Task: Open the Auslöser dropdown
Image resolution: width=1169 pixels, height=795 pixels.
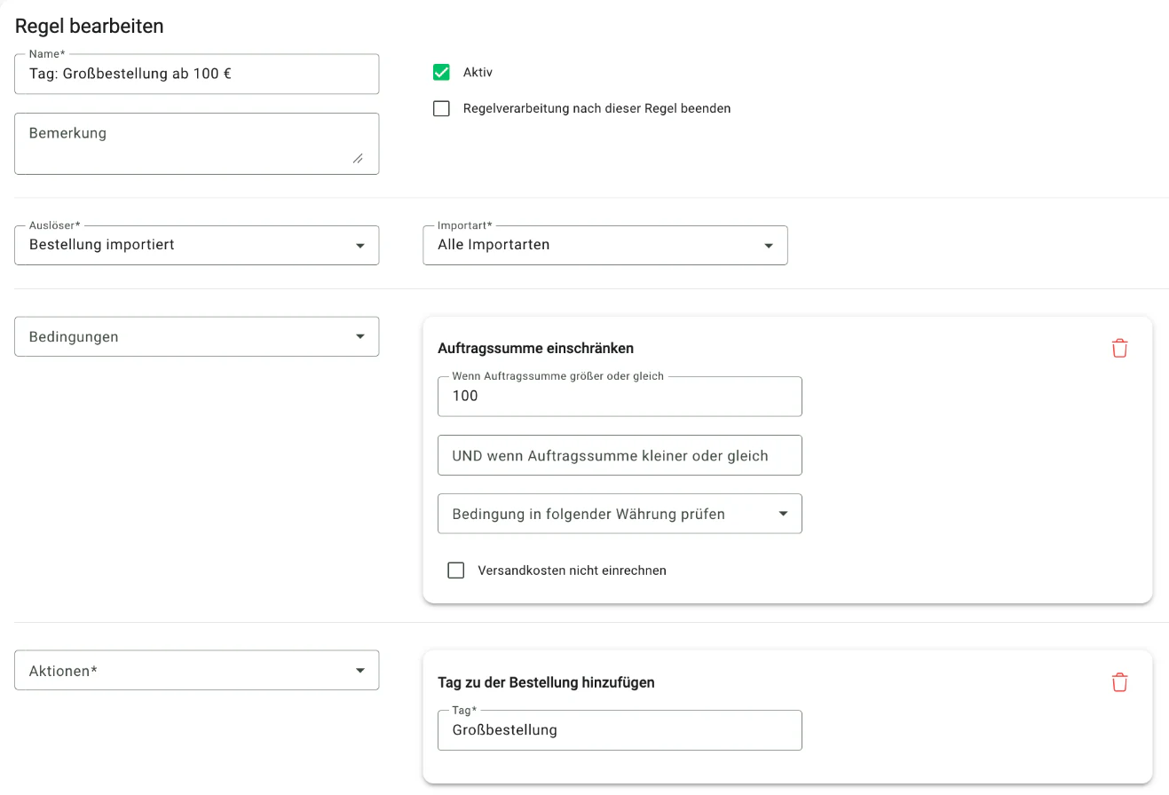Action: pyautogui.click(x=197, y=245)
